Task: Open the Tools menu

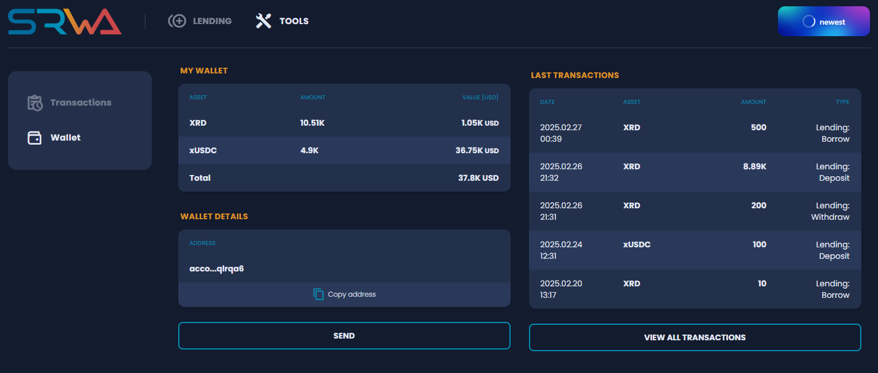Action: [x=294, y=21]
